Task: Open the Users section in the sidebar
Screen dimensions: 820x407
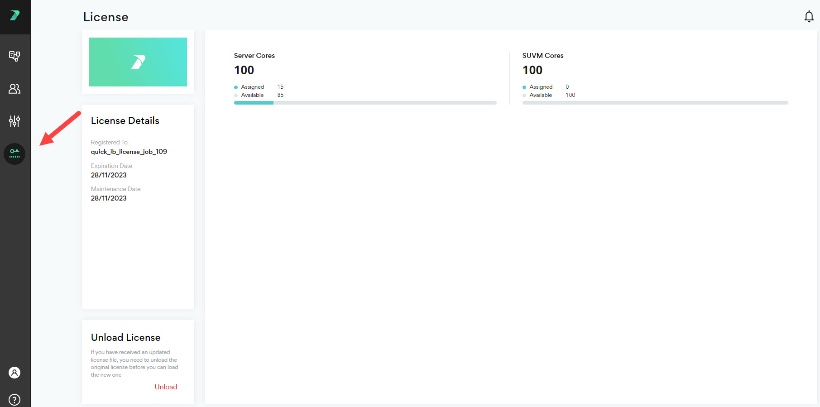Action: pyautogui.click(x=14, y=89)
